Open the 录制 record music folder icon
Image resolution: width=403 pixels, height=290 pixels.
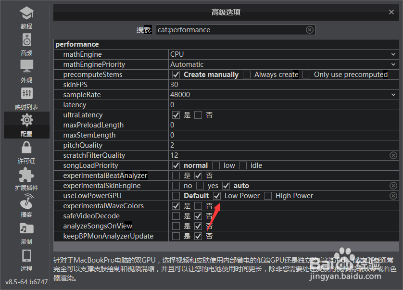(x=26, y=228)
